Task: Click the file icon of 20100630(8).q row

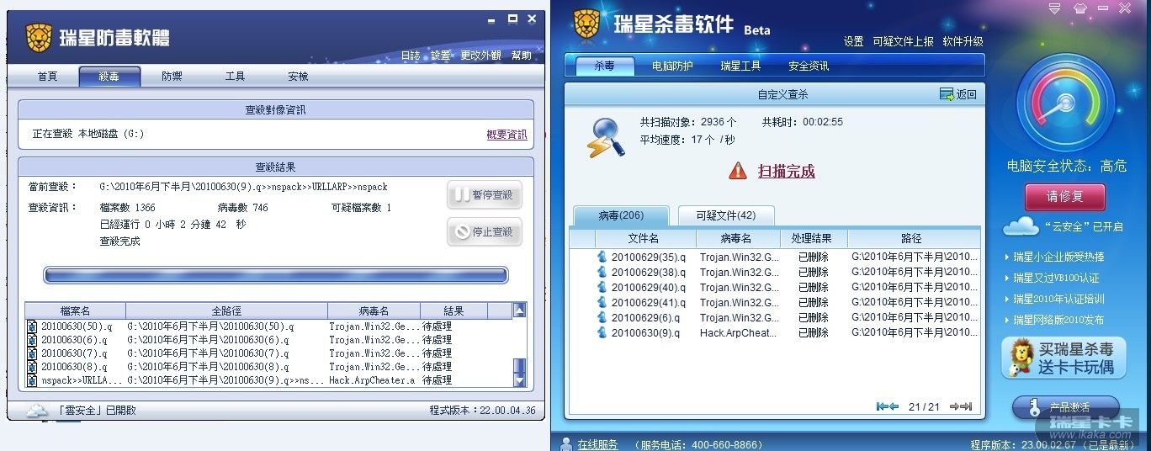Action: point(32,367)
